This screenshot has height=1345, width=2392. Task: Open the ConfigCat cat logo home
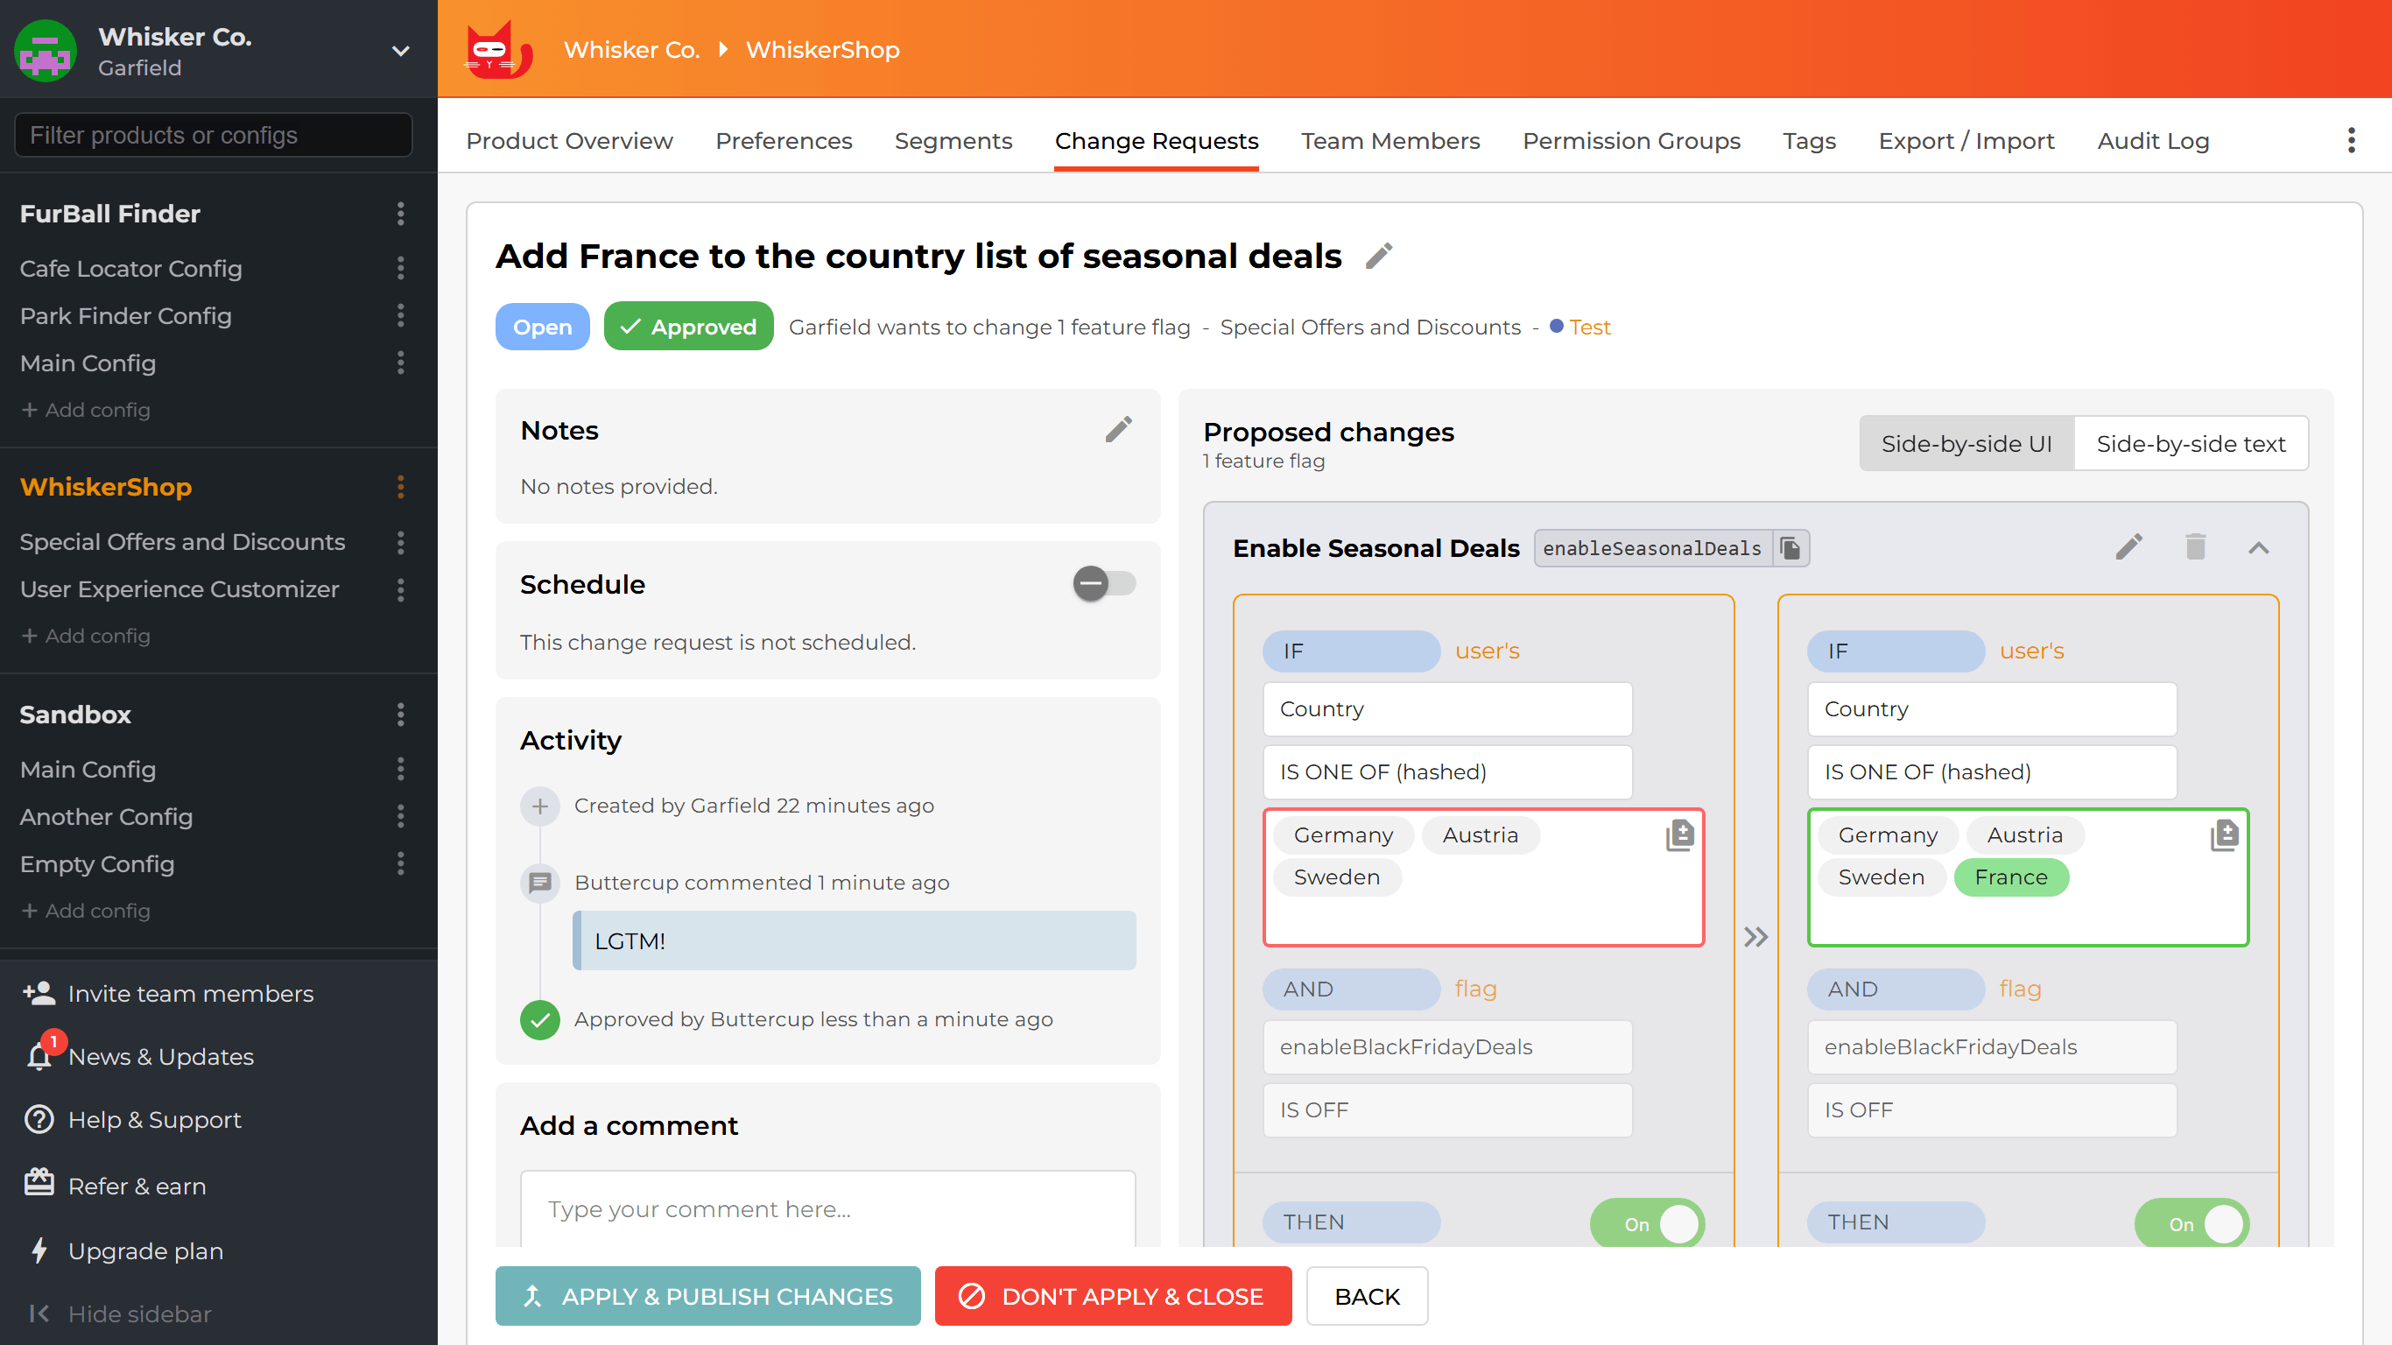pos(497,49)
